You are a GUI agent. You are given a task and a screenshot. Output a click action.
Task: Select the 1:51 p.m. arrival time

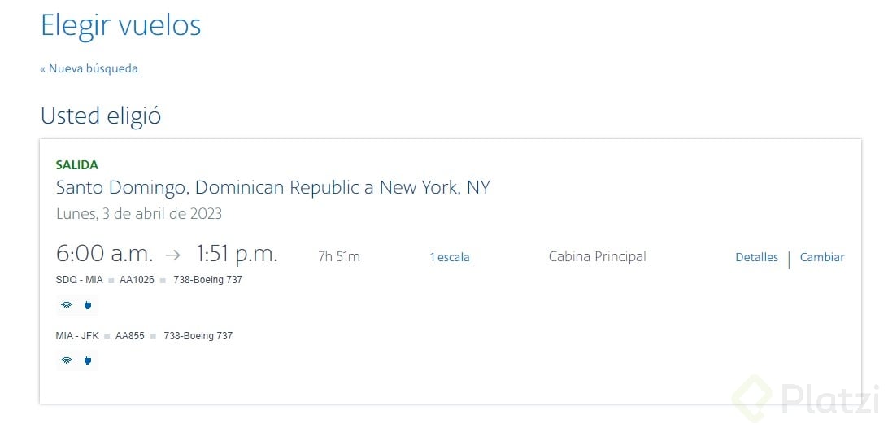pyautogui.click(x=237, y=254)
